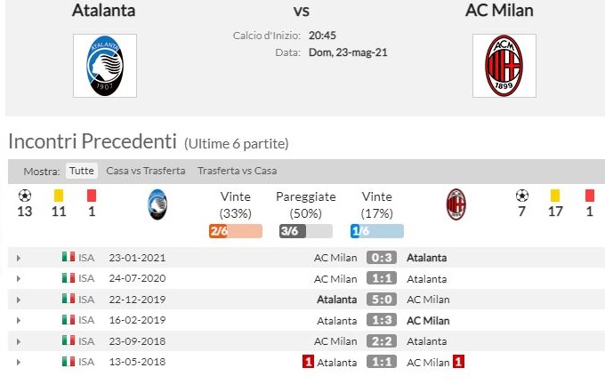Click the small Atalanta logo in stats row

[157, 205]
